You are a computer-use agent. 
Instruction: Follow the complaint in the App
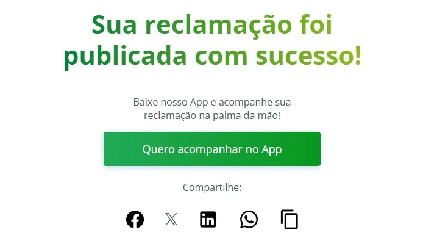212,149
